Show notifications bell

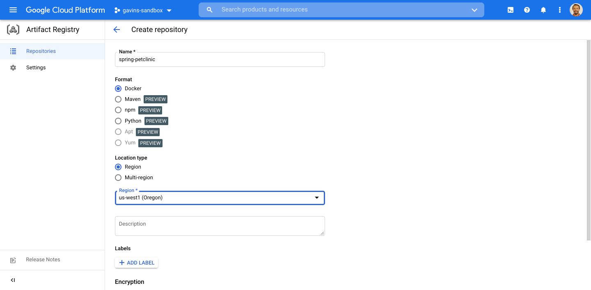point(543,10)
